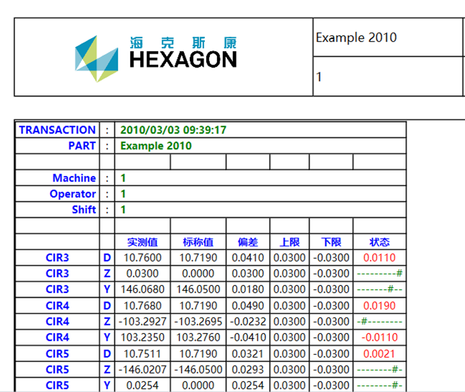Select the measured value 10.7600 cell
465x392 pixels.
point(143,258)
